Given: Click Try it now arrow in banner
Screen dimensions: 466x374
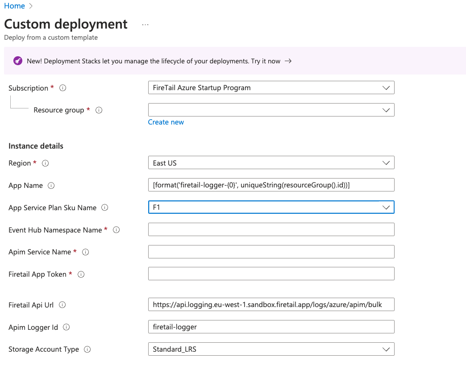Looking at the screenshot, I should [288, 61].
